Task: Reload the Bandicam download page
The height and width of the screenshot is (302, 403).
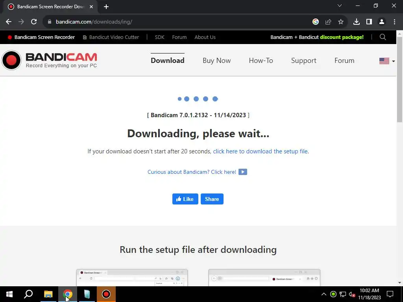Action: pyautogui.click(x=34, y=22)
